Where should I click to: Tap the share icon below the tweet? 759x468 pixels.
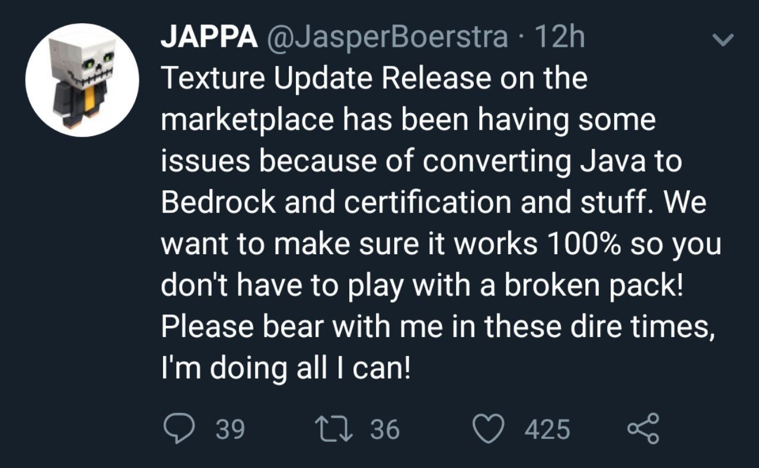click(643, 429)
